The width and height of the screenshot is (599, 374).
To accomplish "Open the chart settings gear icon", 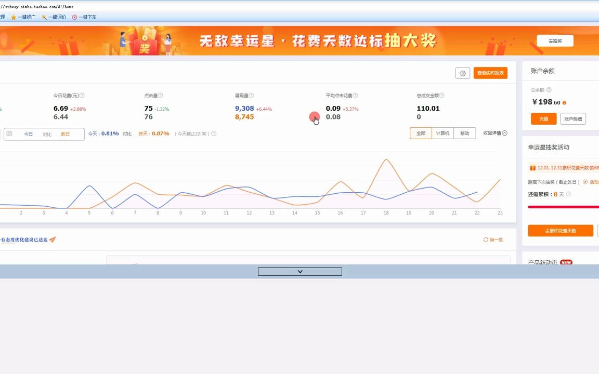I will pos(462,73).
